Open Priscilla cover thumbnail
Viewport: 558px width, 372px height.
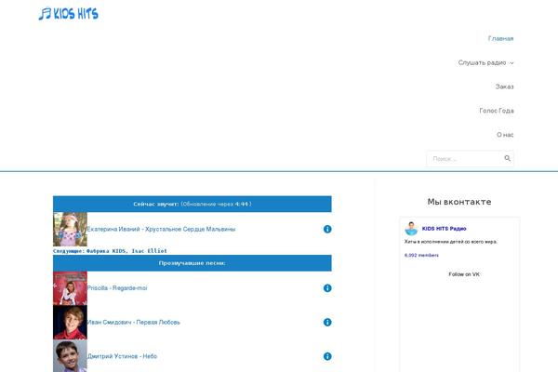pos(70,288)
